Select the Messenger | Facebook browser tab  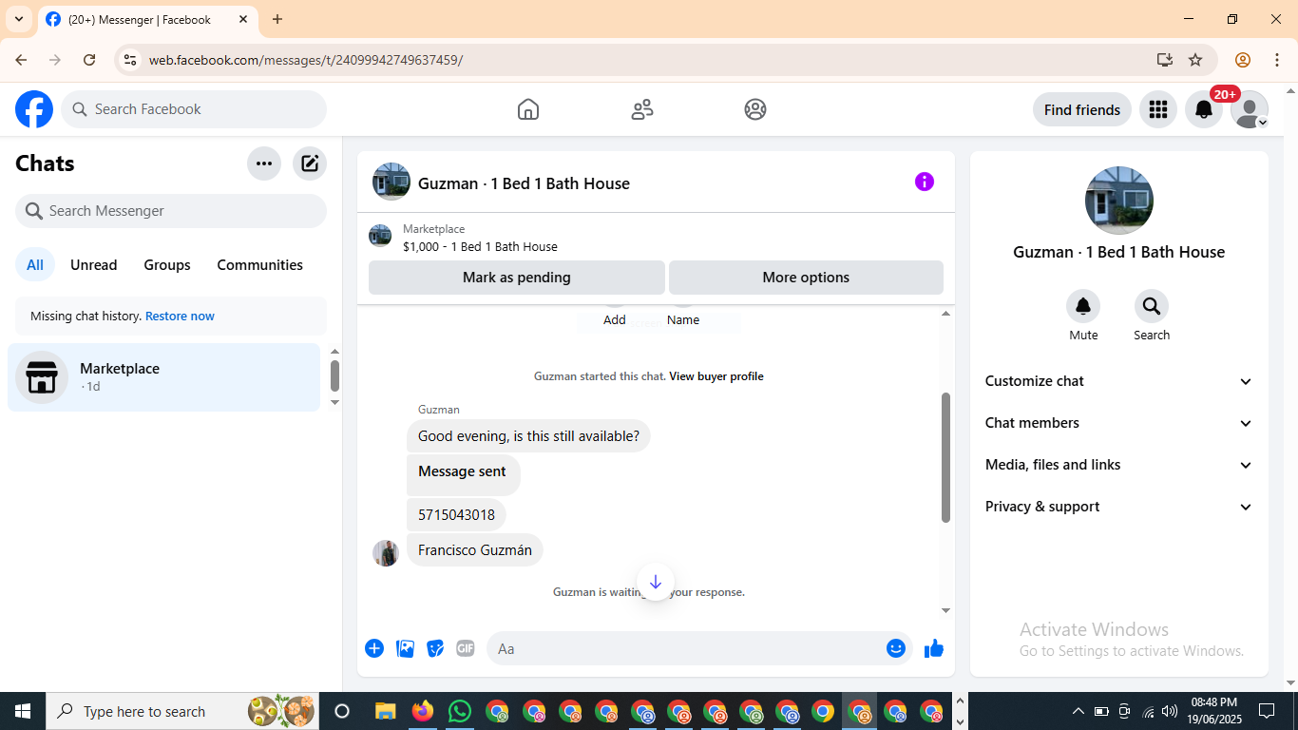[147, 19]
